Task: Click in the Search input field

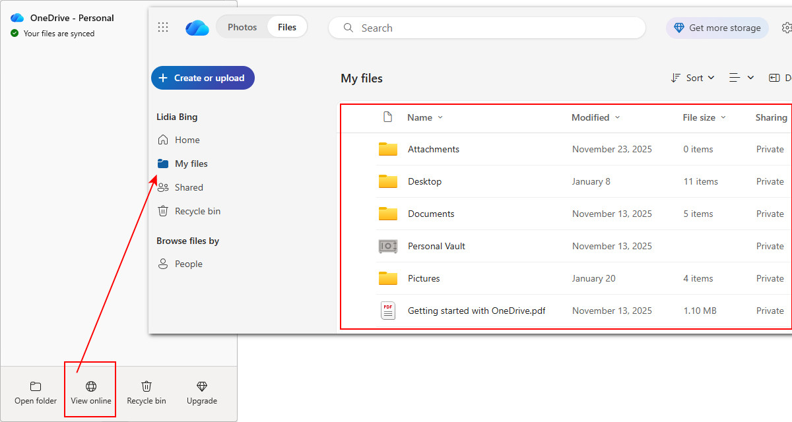Action: tap(487, 28)
